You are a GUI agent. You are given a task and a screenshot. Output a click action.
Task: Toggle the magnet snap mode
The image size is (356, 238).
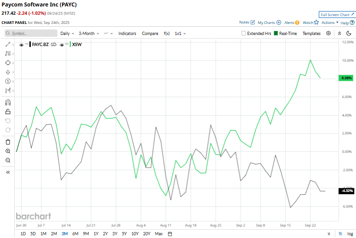[x=8, y=103]
